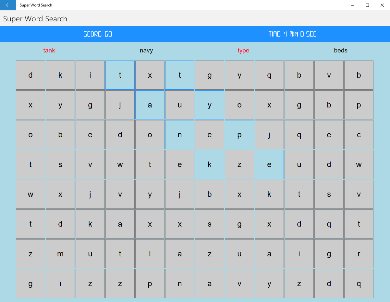Screen dimensions: 390x302
Task: Select fourth-row 'w' tile between 'v' and 't'
Action: click(x=120, y=164)
